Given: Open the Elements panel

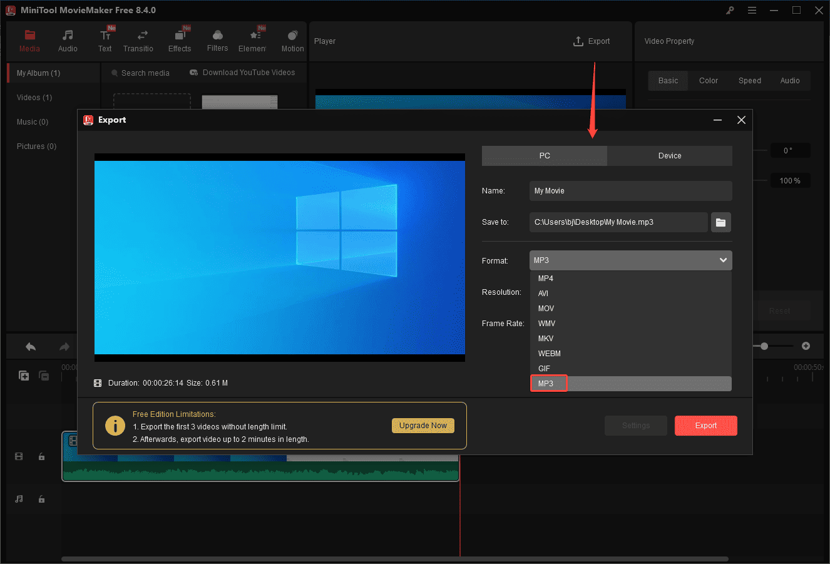Looking at the screenshot, I should click(253, 40).
